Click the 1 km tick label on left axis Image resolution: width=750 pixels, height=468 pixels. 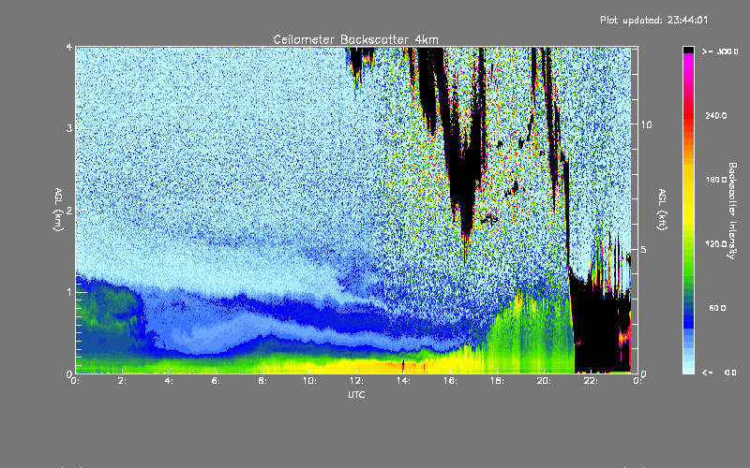click(69, 292)
